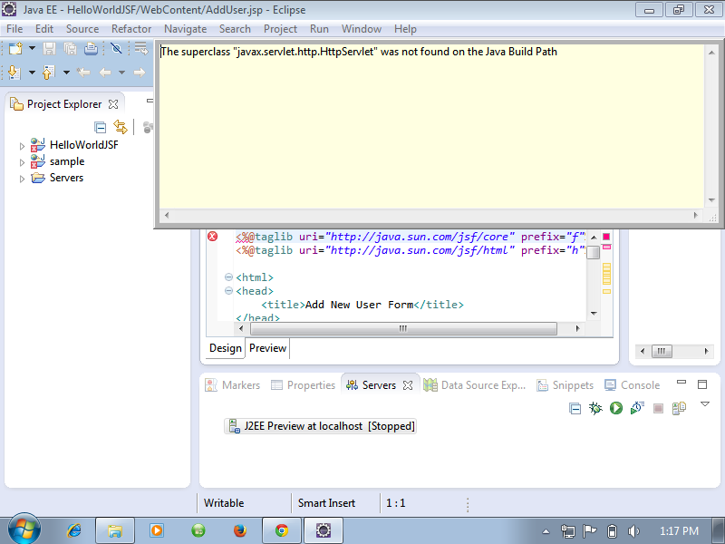Open the Markers tab
This screenshot has width=725, height=544.
233,384
